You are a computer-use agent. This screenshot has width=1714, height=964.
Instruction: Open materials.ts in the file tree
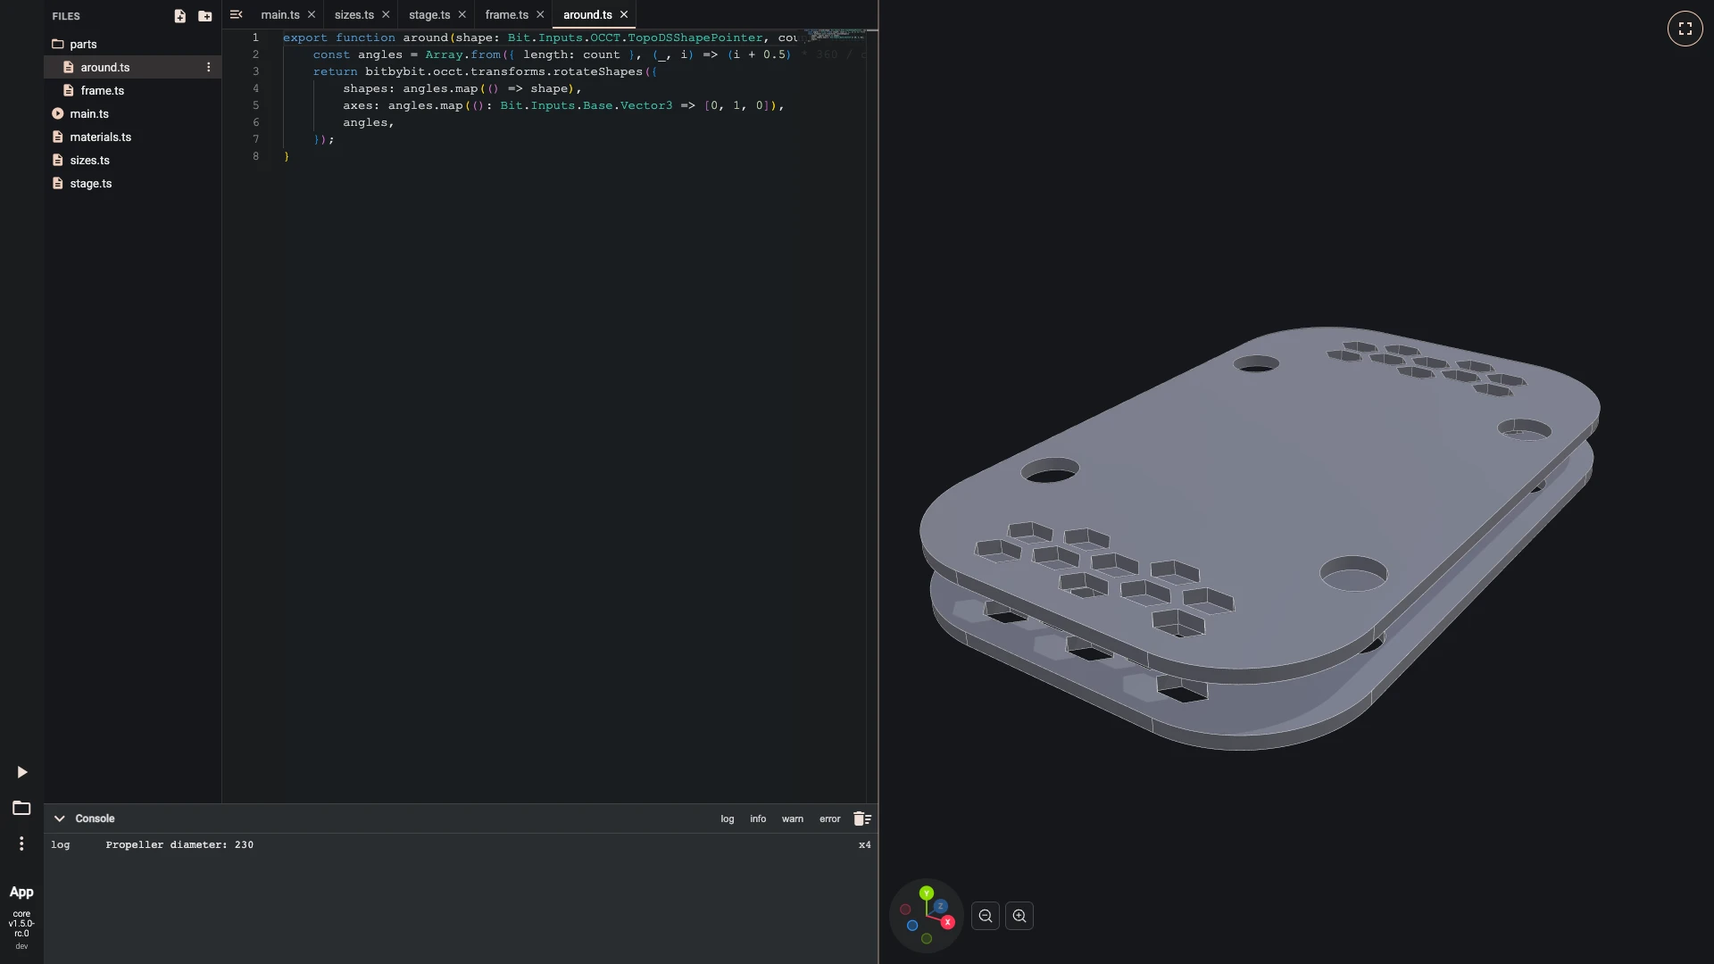(x=132, y=137)
